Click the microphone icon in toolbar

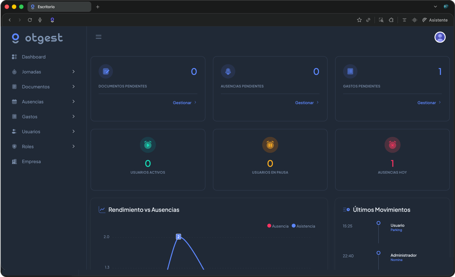[40, 20]
